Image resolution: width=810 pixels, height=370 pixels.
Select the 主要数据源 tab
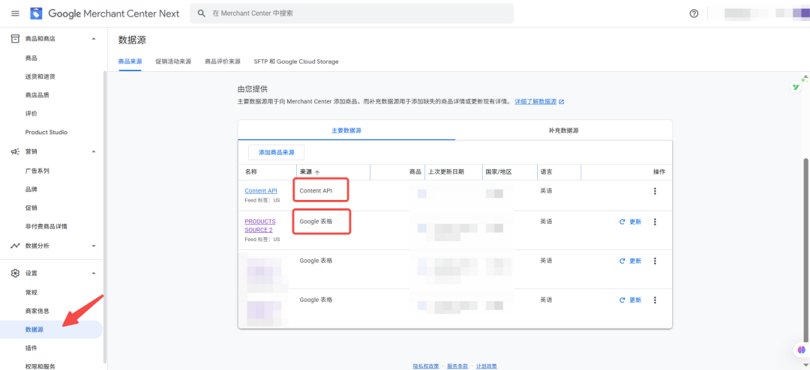pos(346,130)
